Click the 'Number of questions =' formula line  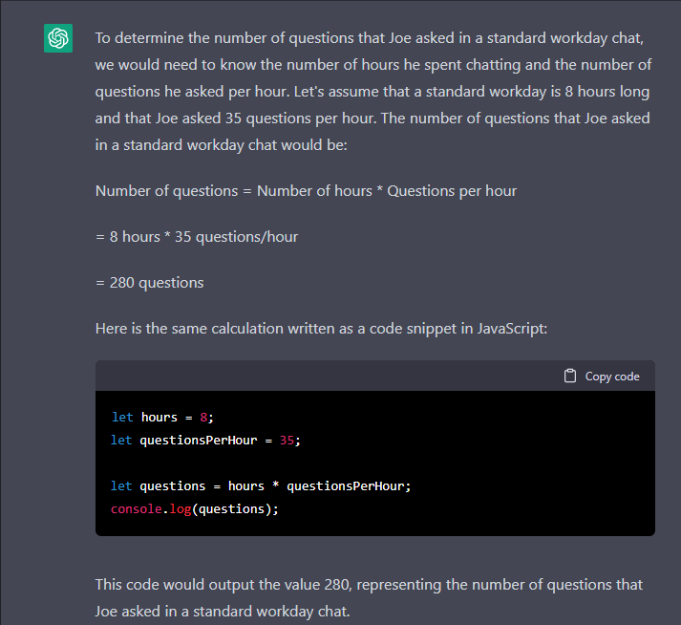306,191
